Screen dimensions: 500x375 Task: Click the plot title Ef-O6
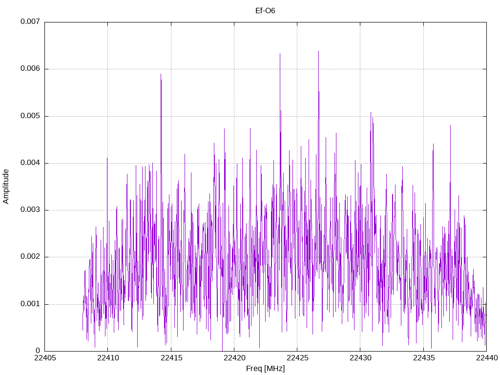pyautogui.click(x=265, y=11)
